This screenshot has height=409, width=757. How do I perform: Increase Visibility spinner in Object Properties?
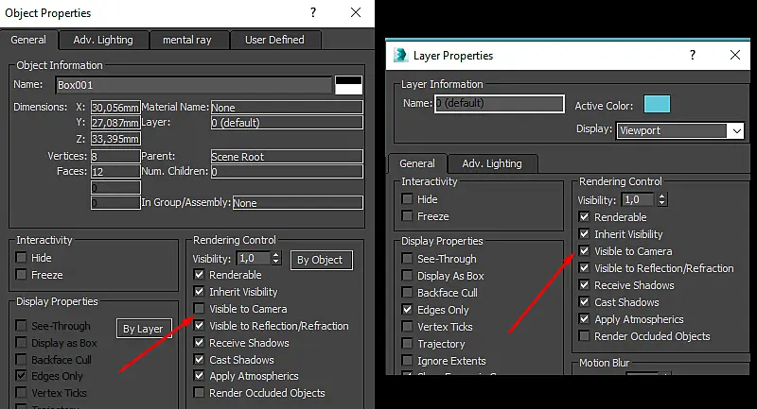pos(275,255)
